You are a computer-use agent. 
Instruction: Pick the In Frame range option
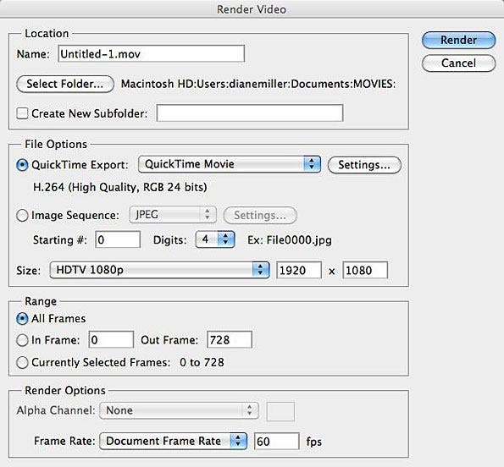22,340
